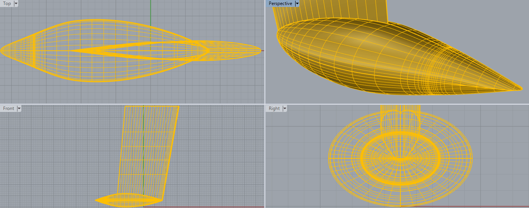Open the Front viewport dropdown arrow
Image resolution: width=529 pixels, height=208 pixels.
[19, 108]
